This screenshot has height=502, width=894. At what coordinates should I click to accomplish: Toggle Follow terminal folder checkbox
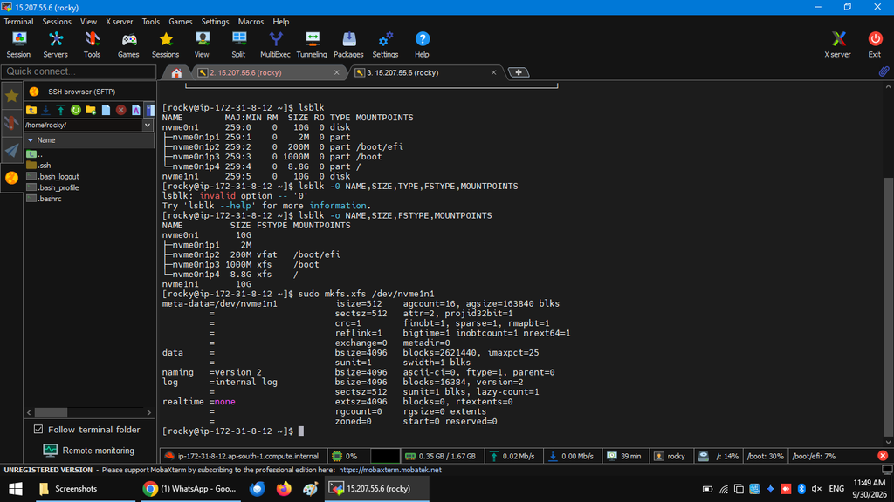point(38,429)
